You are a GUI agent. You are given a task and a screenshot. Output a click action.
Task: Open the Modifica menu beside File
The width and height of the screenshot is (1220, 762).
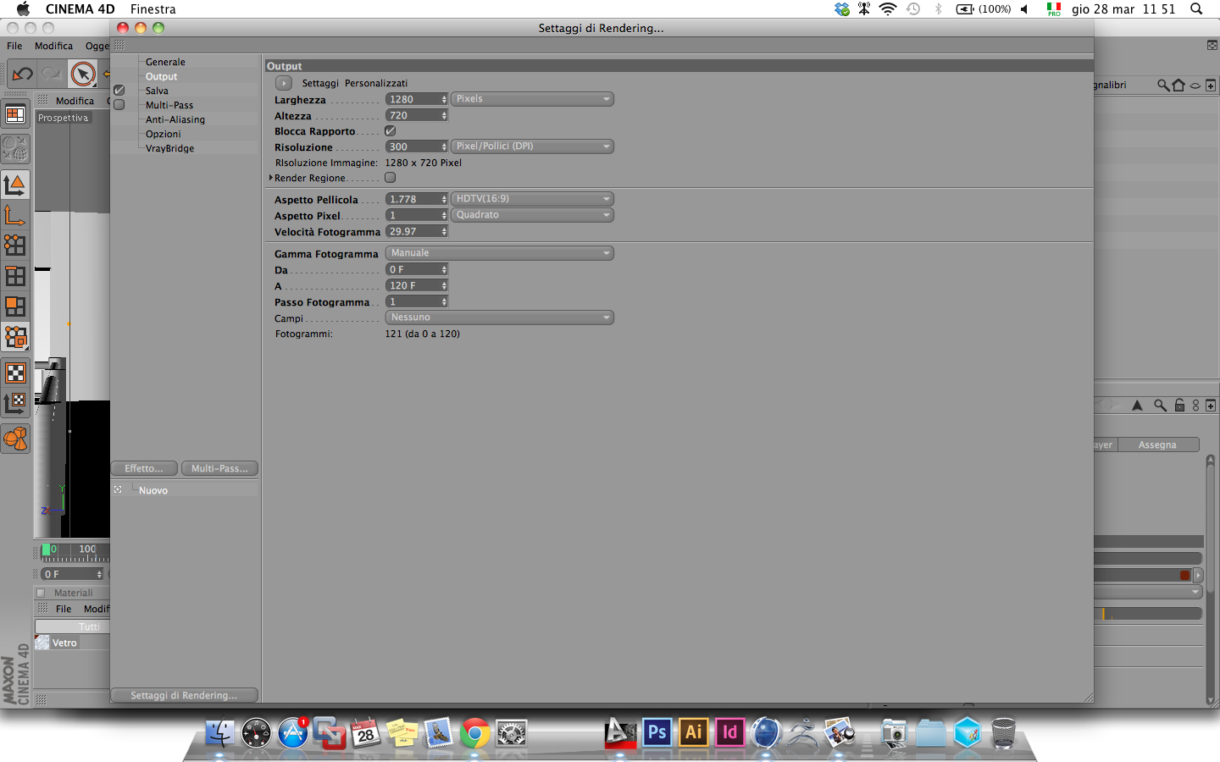[53, 46]
